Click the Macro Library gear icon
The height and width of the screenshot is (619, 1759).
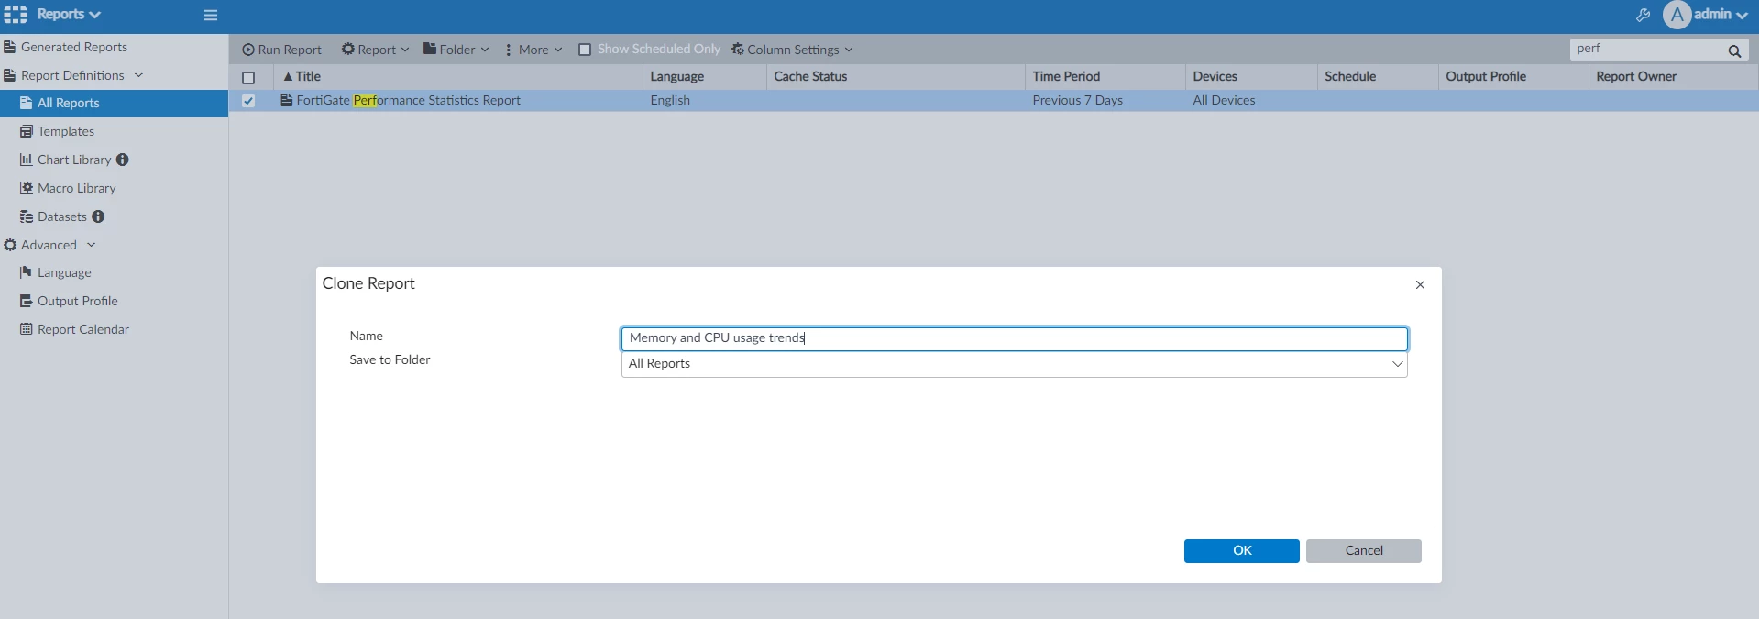point(27,188)
